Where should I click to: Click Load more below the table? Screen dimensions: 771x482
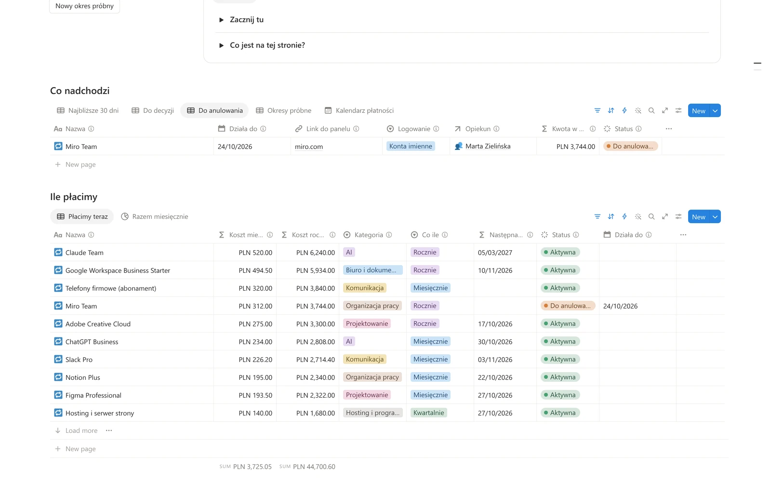click(x=76, y=430)
